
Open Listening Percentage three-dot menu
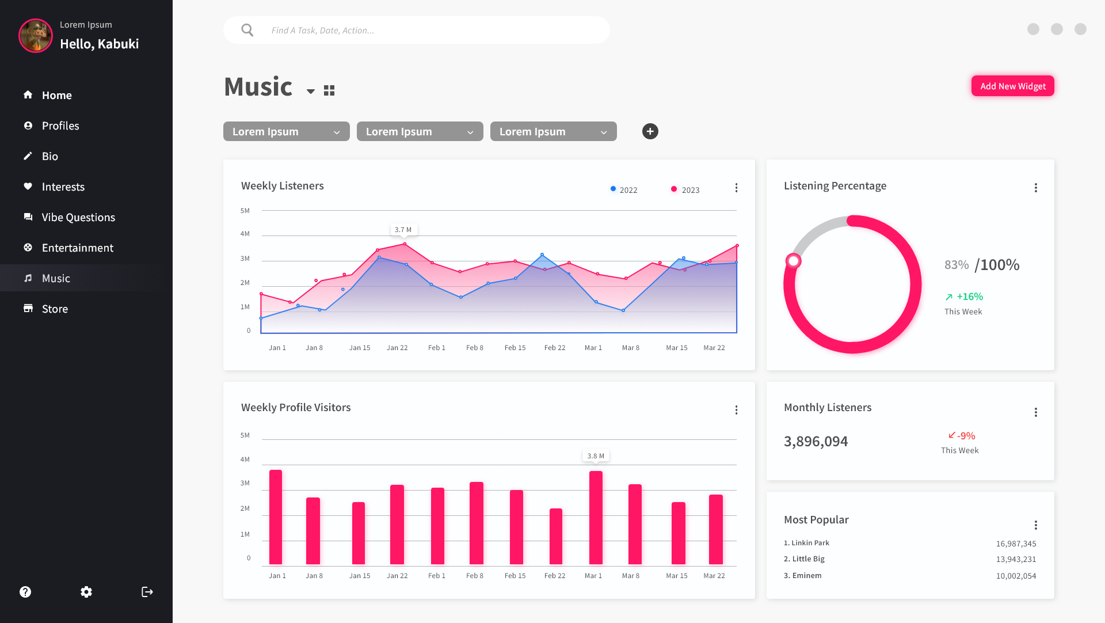tap(1035, 188)
